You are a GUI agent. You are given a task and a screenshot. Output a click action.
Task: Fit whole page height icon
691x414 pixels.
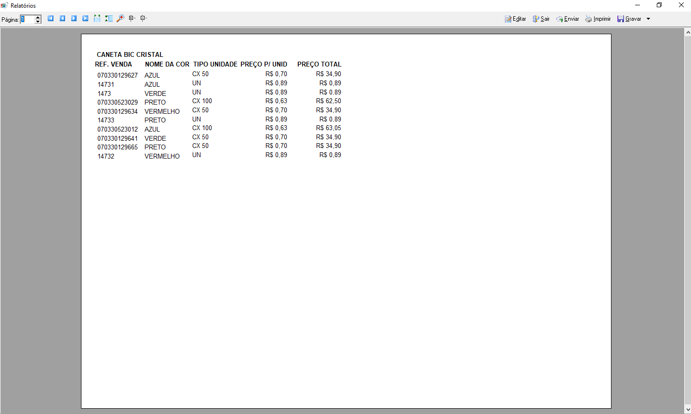[108, 18]
